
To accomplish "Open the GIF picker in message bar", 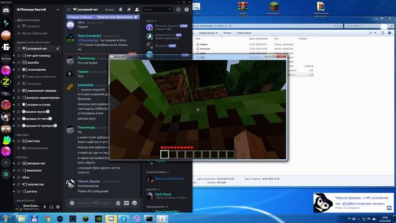I will [126, 203].
